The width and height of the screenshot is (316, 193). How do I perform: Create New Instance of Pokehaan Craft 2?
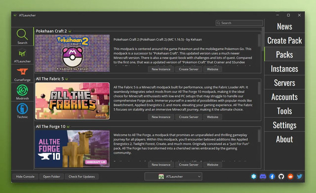(x=161, y=69)
